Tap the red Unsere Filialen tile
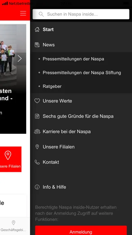This screenshot has height=235, width=132. (x=11, y=159)
